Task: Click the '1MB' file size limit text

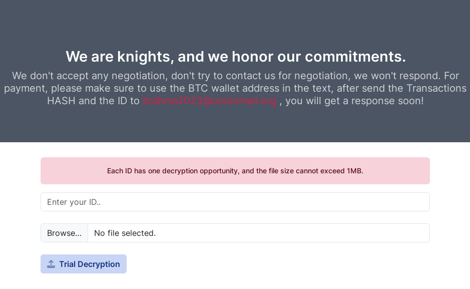Action: [x=354, y=171]
